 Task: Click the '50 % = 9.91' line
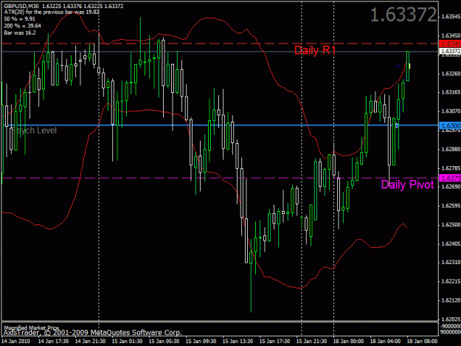tap(19, 19)
